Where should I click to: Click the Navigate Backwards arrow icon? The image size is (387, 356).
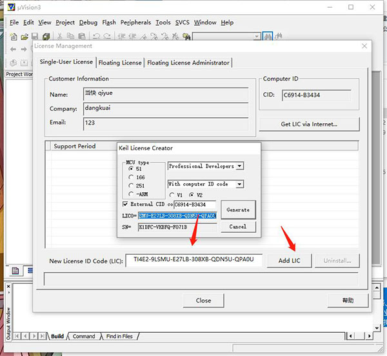tap(14, 50)
